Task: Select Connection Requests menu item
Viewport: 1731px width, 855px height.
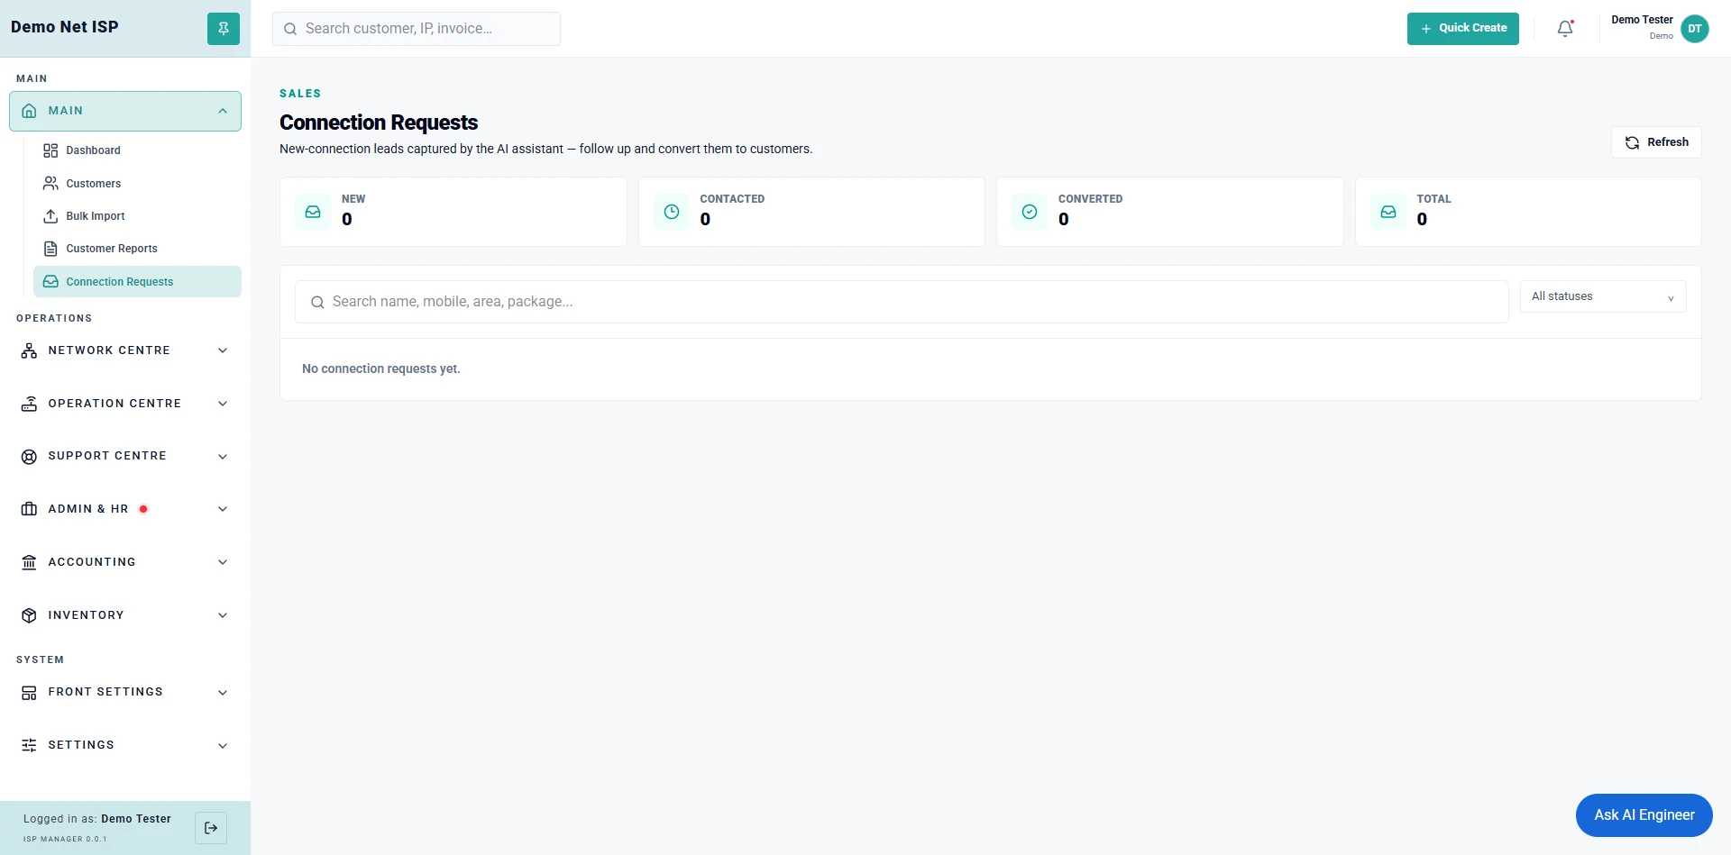Action: [x=137, y=281]
